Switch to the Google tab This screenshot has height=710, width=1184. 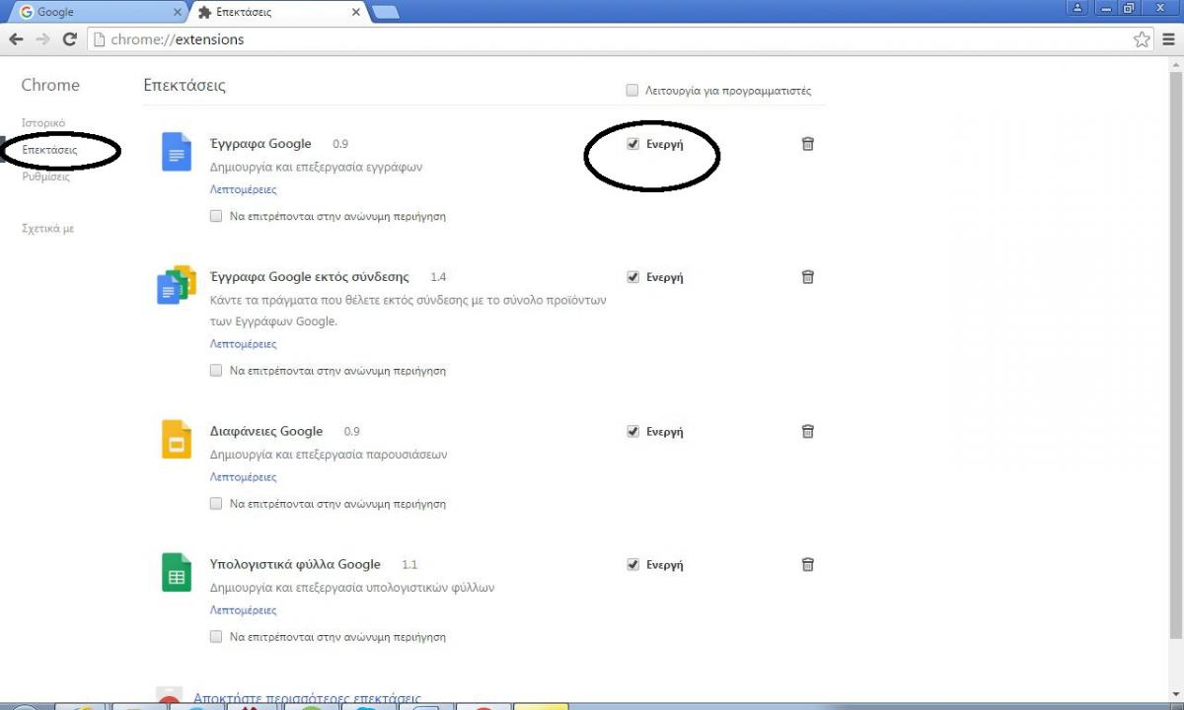coord(99,13)
